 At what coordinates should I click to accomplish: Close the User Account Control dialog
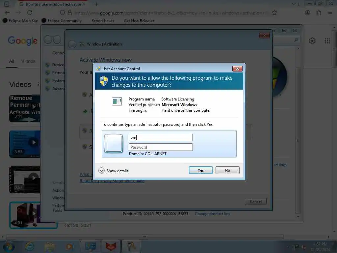coord(237,69)
